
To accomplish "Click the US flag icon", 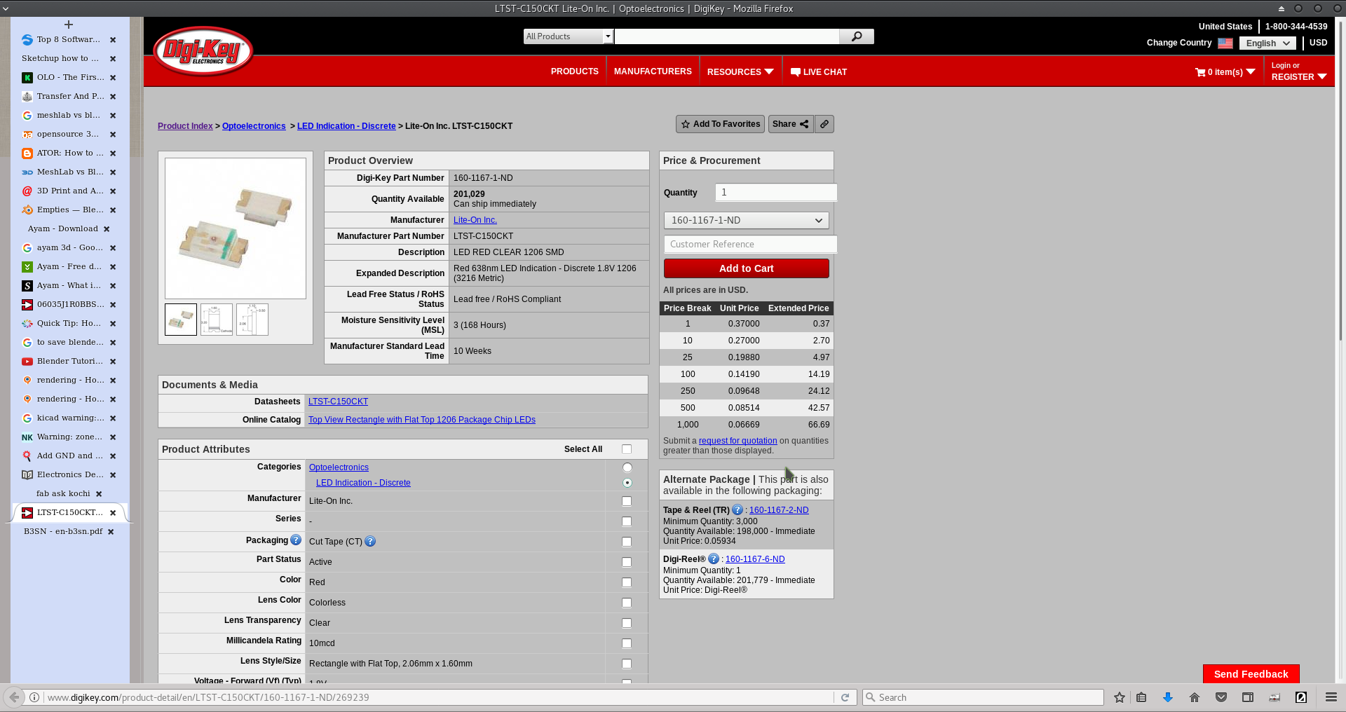I will pos(1225,43).
